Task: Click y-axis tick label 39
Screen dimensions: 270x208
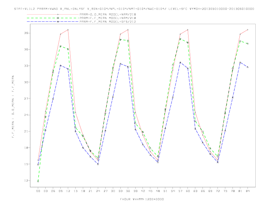Action: point(26,33)
